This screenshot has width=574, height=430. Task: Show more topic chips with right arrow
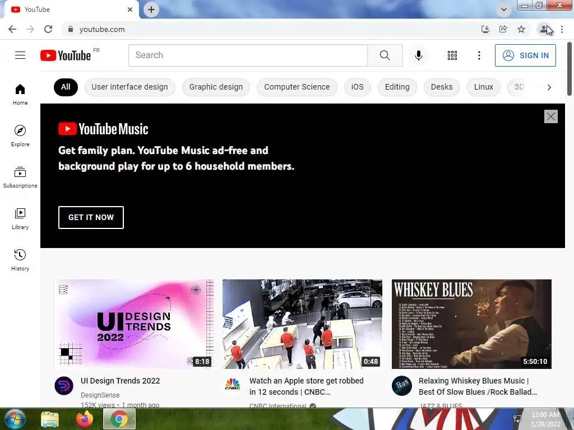pyautogui.click(x=549, y=87)
